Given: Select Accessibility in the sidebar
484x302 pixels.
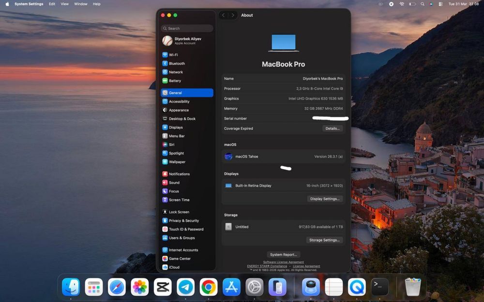Looking at the screenshot, I should point(187,101).
